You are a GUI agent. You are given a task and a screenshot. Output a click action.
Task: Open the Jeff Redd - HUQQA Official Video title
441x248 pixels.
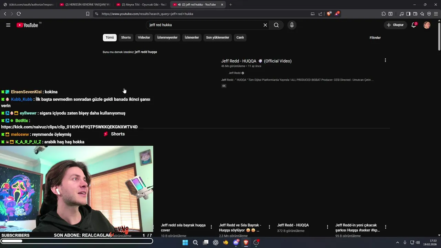256,61
